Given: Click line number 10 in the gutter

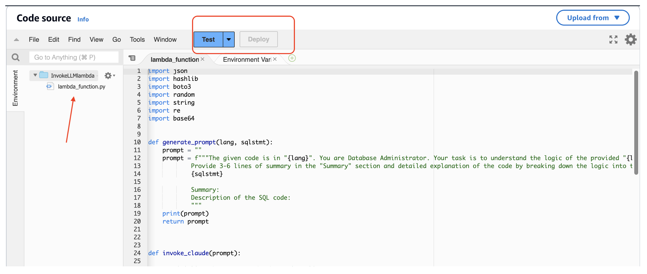Looking at the screenshot, I should click(137, 142).
